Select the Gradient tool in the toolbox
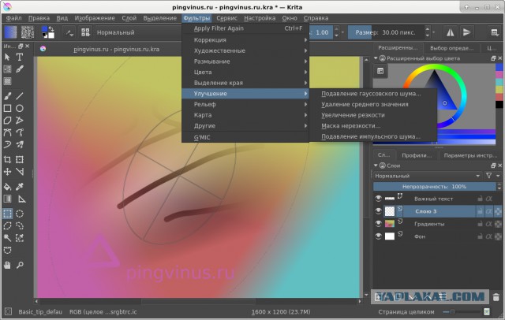The image size is (505, 320). [7, 199]
